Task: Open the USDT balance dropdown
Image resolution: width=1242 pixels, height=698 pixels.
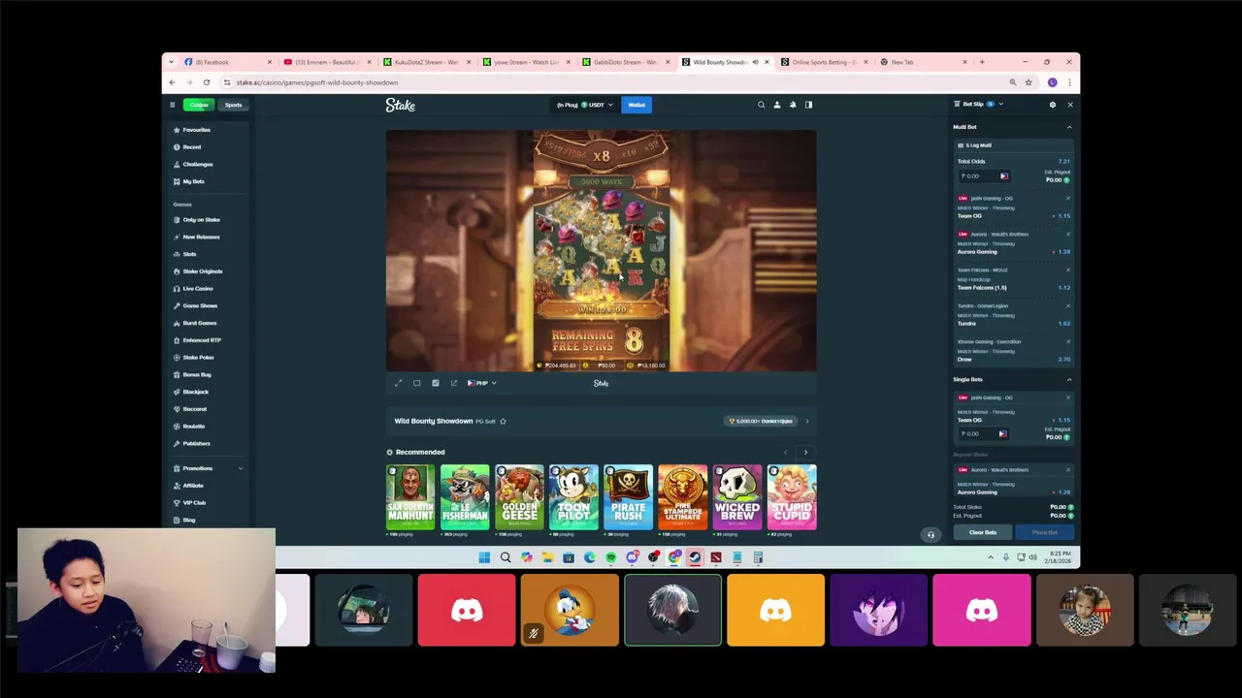Action: (585, 105)
